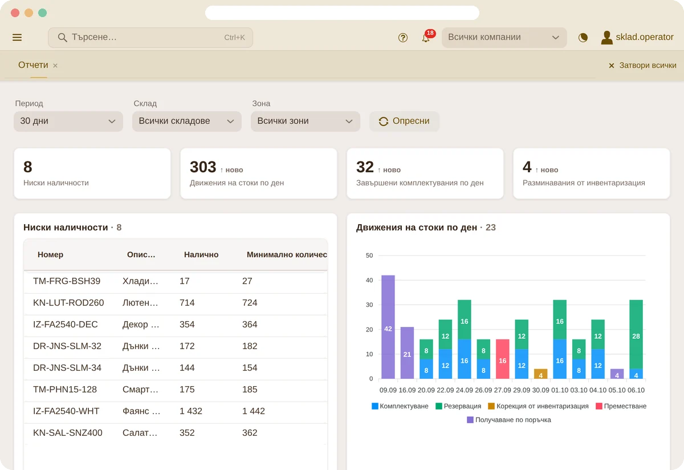The width and height of the screenshot is (684, 470).
Task: Expand the Период 30 дни dropdown
Action: click(x=68, y=121)
